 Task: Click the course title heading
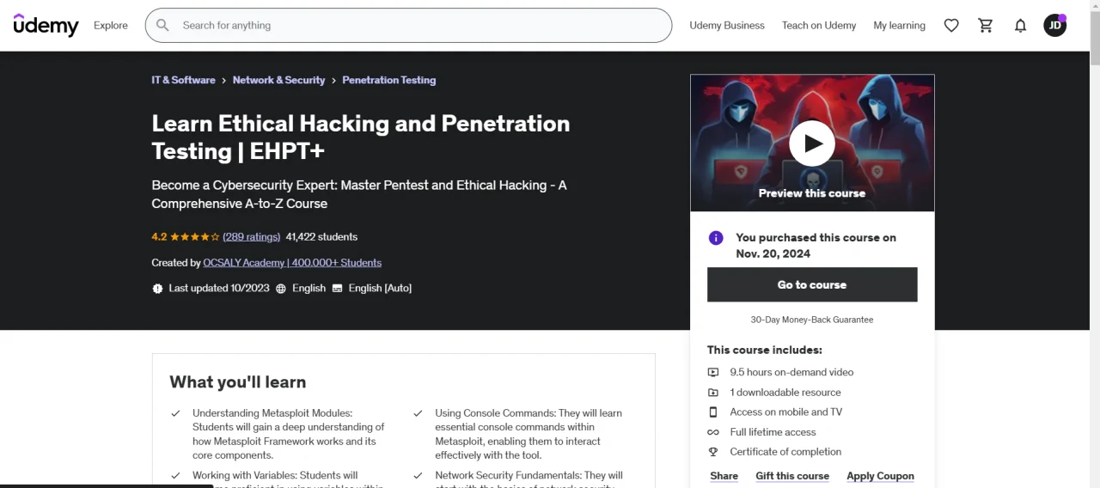pyautogui.click(x=361, y=137)
